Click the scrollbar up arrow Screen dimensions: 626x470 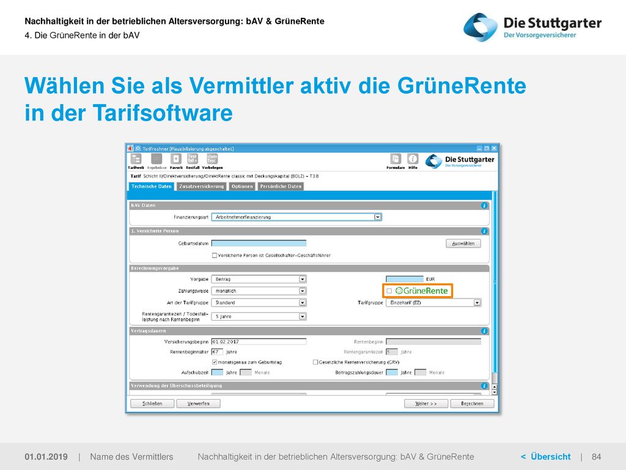click(495, 387)
